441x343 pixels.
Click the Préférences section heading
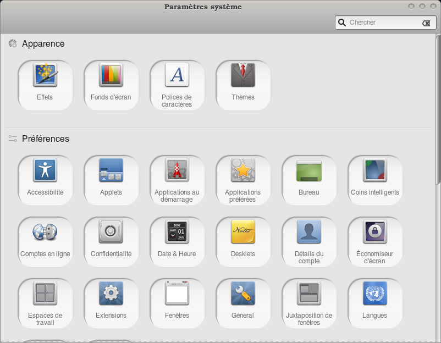[x=46, y=139]
